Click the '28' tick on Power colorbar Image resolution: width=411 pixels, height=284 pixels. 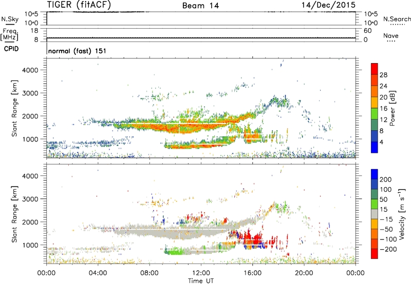click(383, 75)
